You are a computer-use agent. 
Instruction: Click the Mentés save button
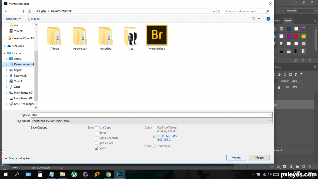(236, 158)
